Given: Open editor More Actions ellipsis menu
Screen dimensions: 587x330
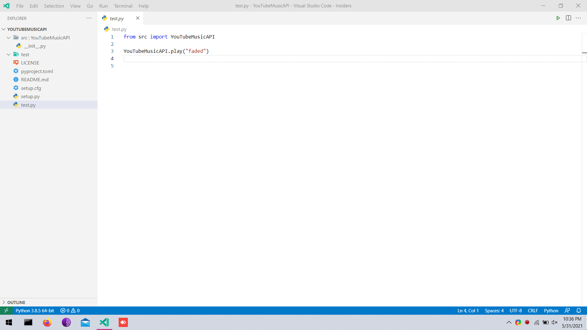Looking at the screenshot, I should click(578, 18).
